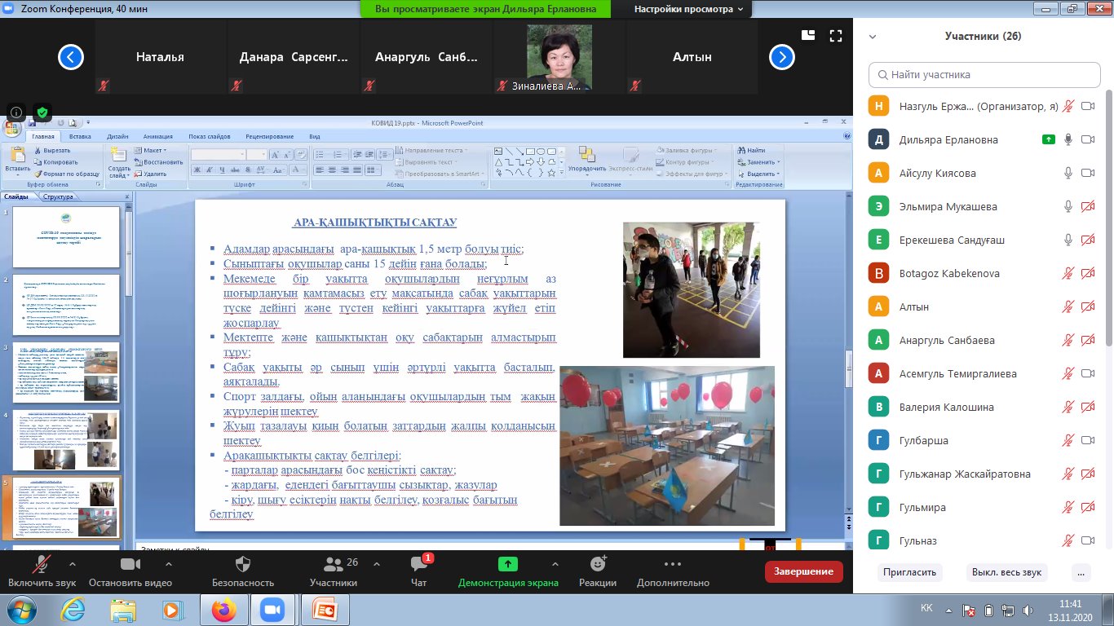This screenshot has height=626, width=1114.
Task: Open the Participants icon in toolbar
Action: click(333, 565)
